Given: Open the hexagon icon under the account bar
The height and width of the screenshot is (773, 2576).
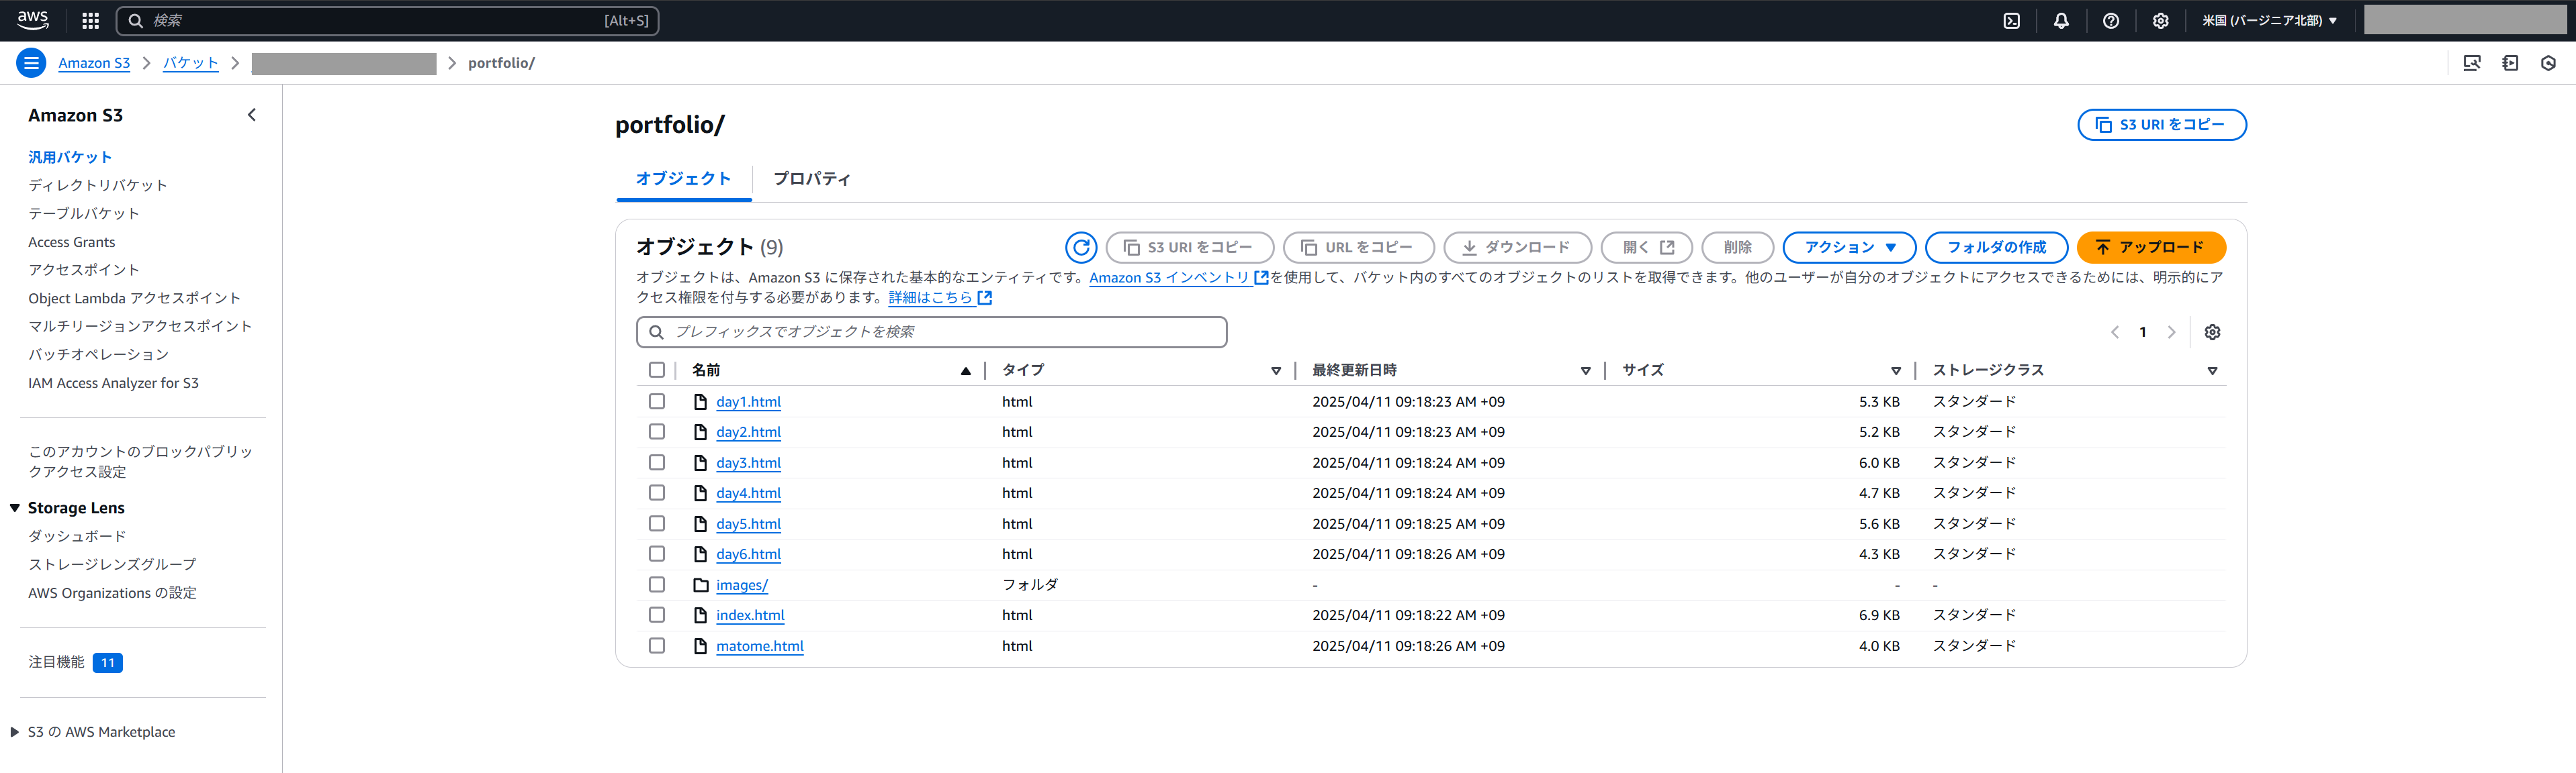Looking at the screenshot, I should pos(2548,63).
